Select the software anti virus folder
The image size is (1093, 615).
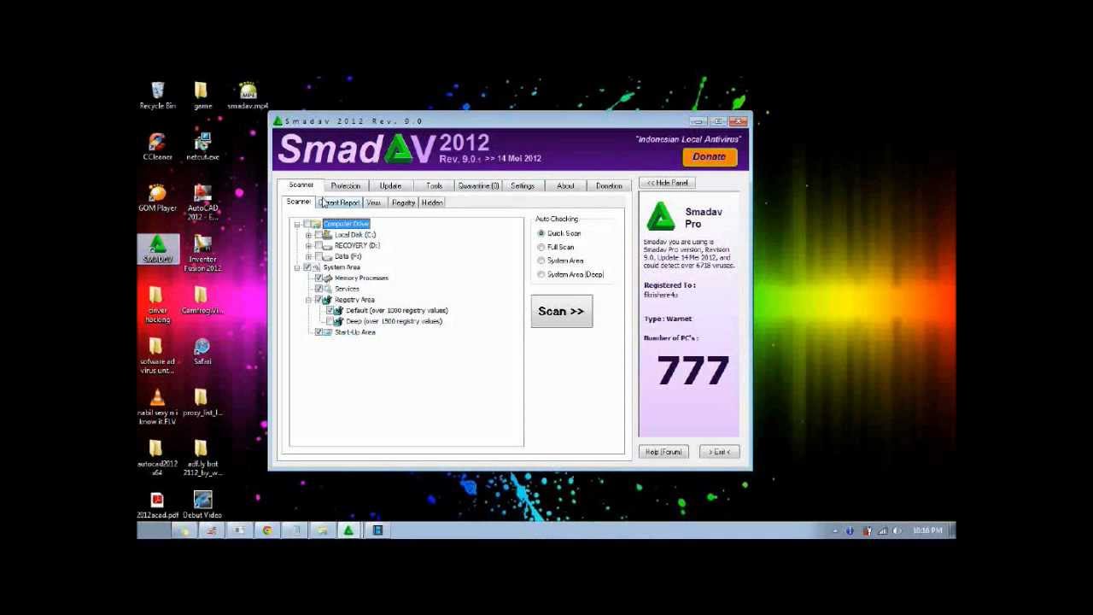click(157, 356)
